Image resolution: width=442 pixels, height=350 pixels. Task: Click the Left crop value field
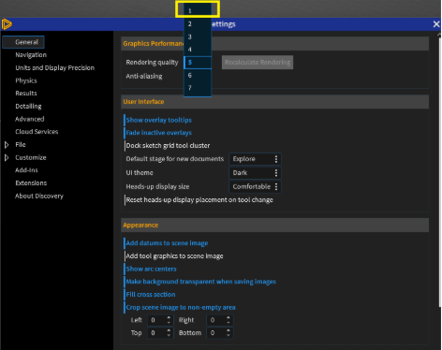coord(156,320)
